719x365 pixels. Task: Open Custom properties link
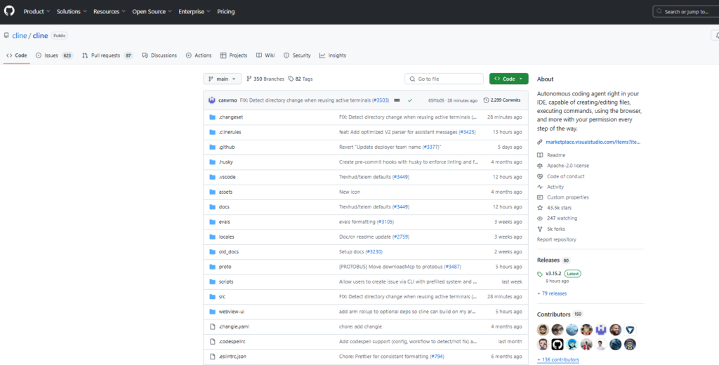[567, 198]
